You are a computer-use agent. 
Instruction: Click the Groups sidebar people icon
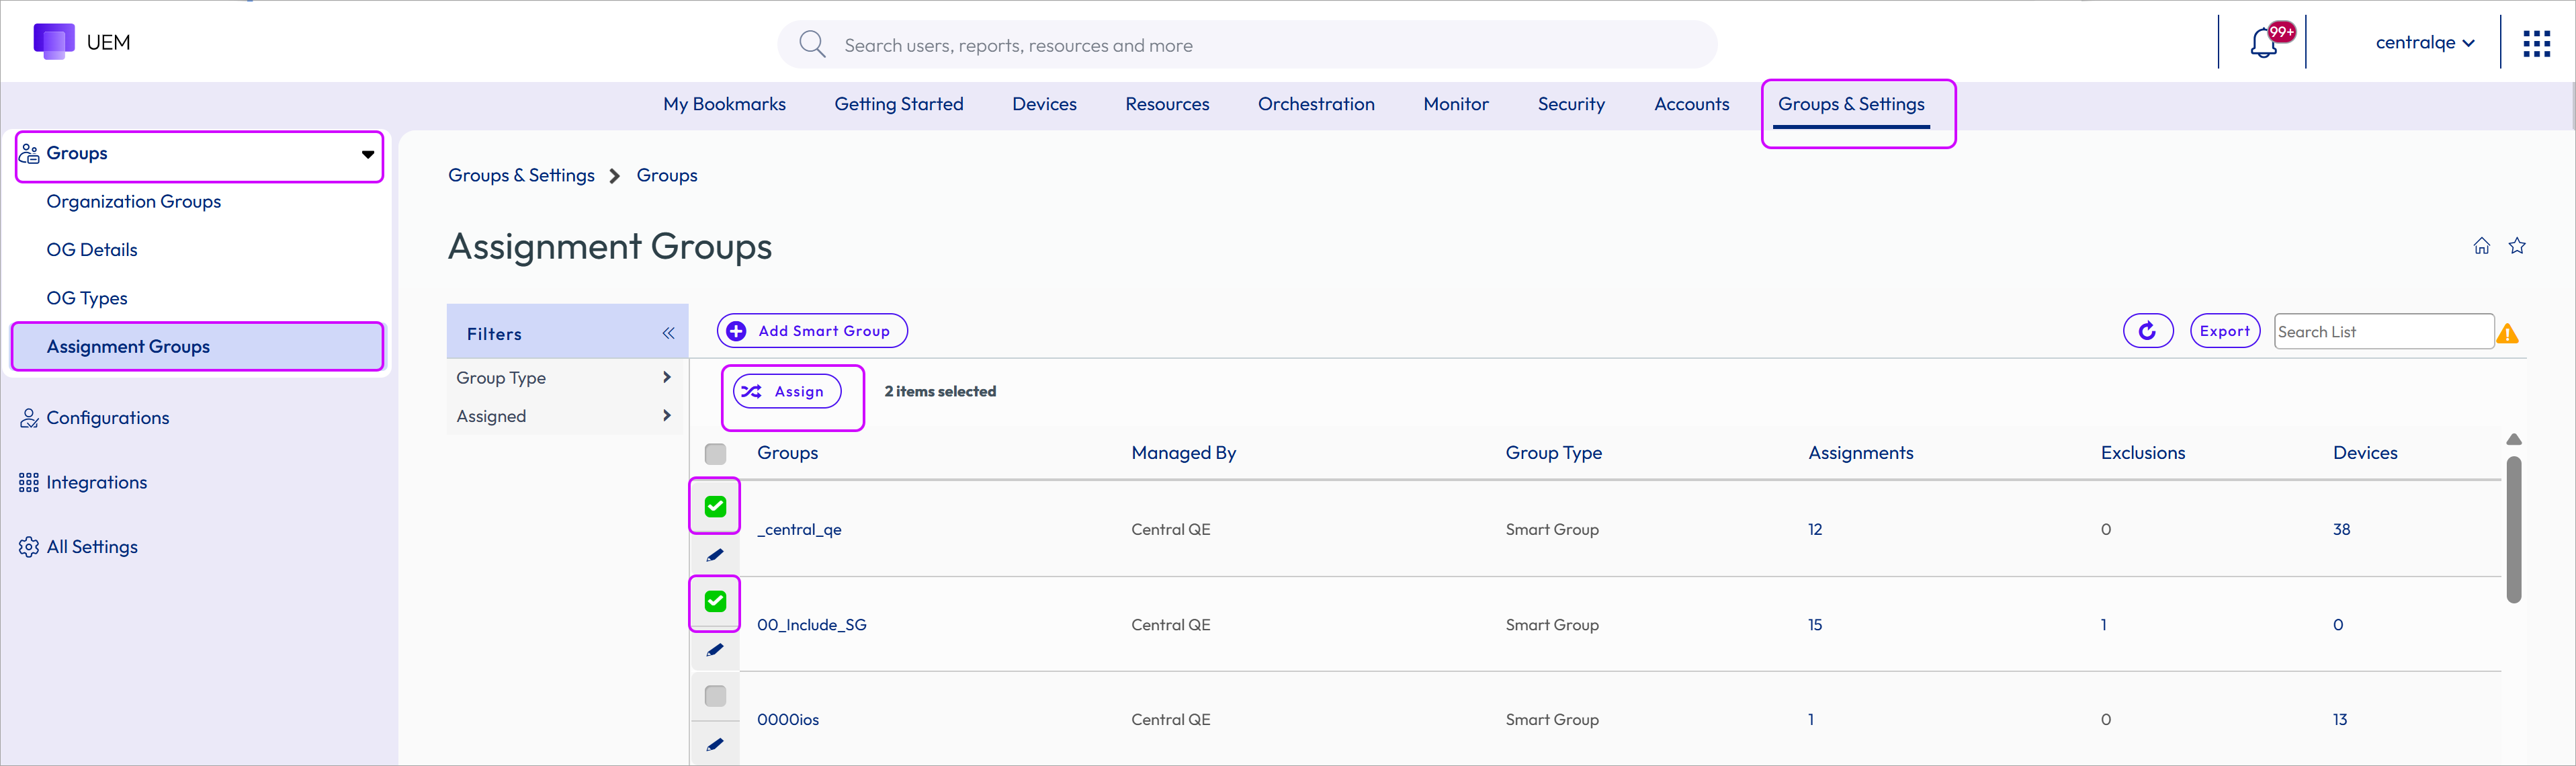pyautogui.click(x=29, y=153)
